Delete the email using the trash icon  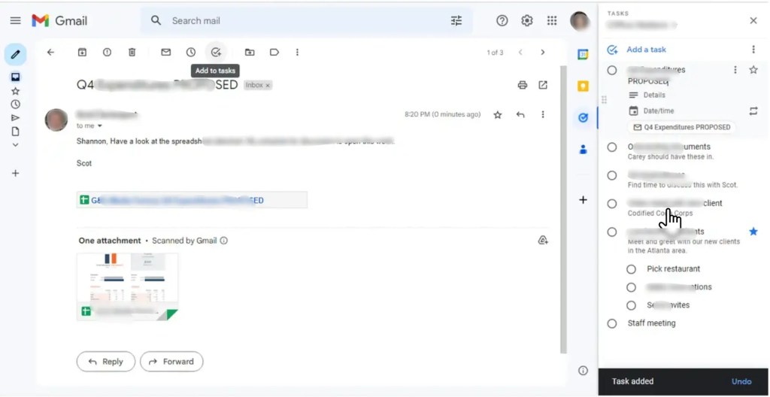tap(132, 52)
